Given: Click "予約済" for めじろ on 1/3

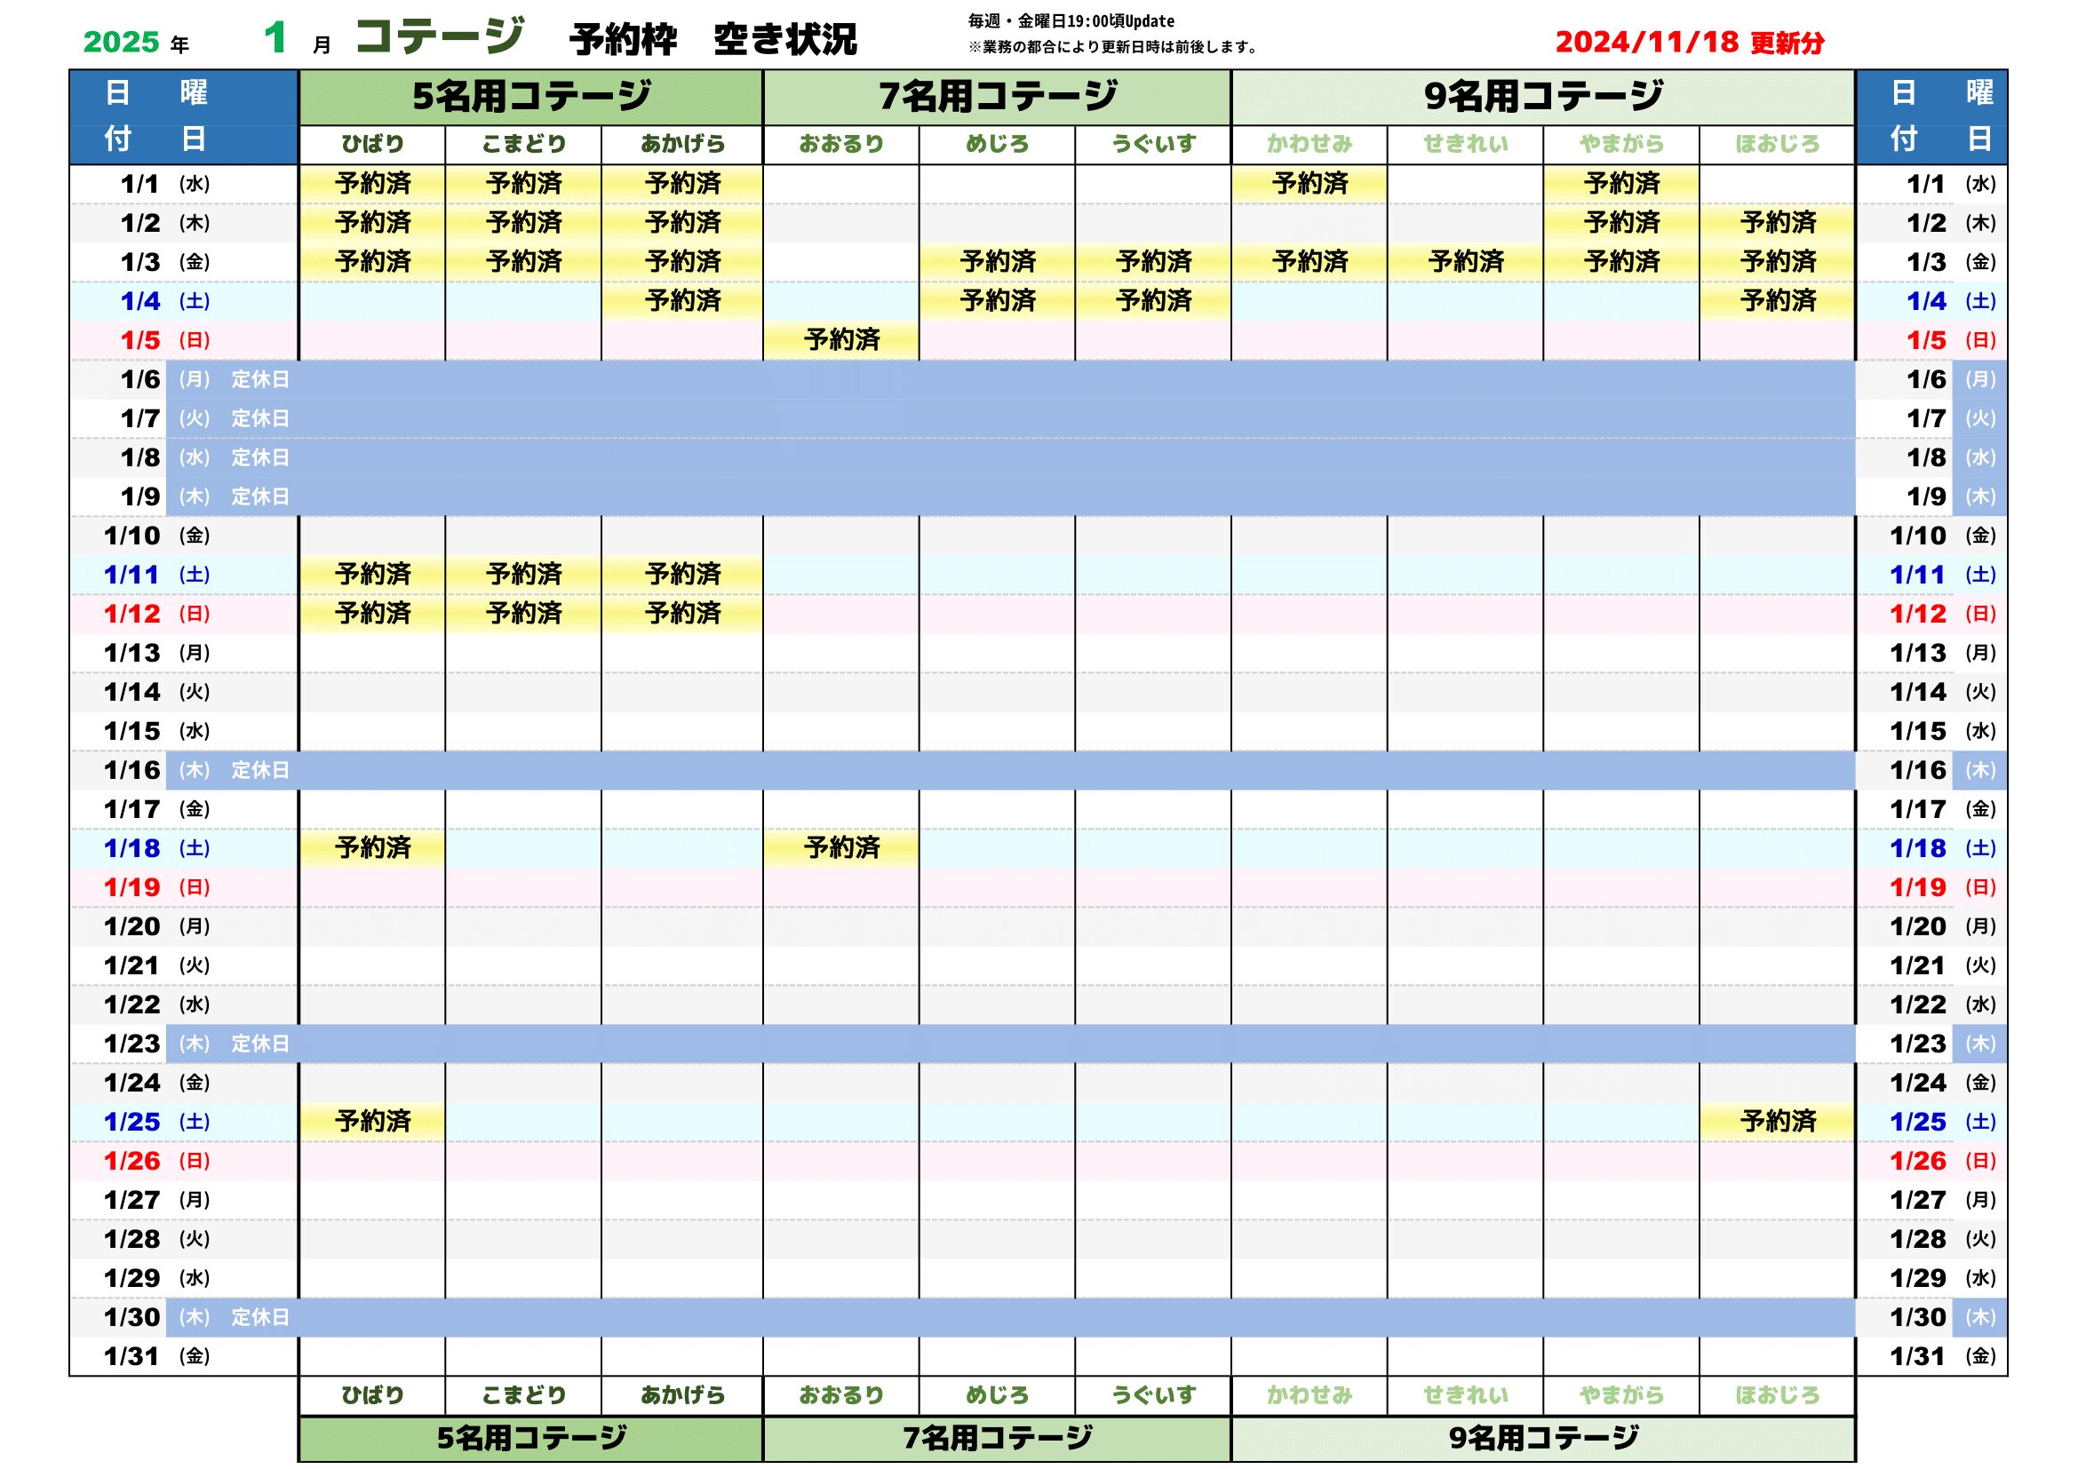Looking at the screenshot, I should [998, 262].
